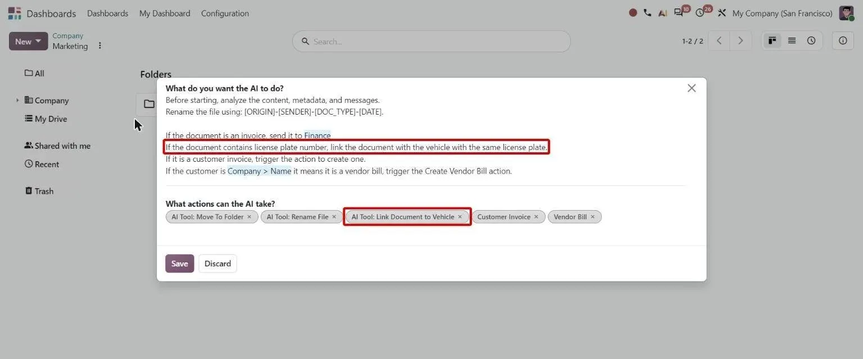Open the My Dashboard menu

(x=165, y=13)
